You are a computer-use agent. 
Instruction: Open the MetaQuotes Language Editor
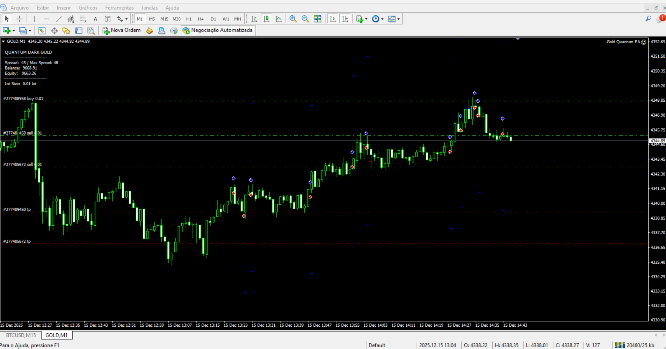coord(149,31)
